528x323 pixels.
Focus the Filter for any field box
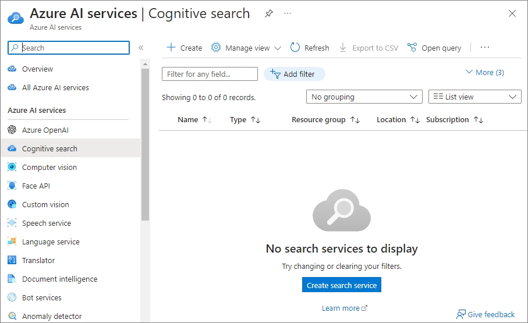[x=210, y=74]
